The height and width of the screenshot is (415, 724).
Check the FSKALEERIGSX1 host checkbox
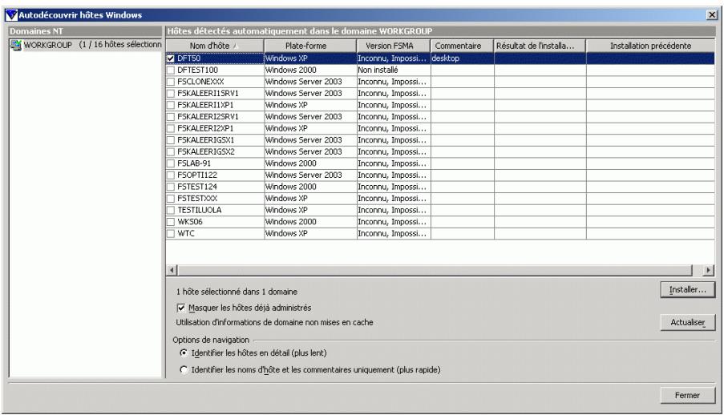(171, 140)
